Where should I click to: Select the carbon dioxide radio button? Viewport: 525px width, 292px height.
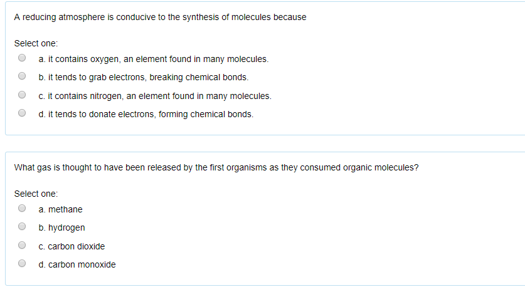coord(22,246)
